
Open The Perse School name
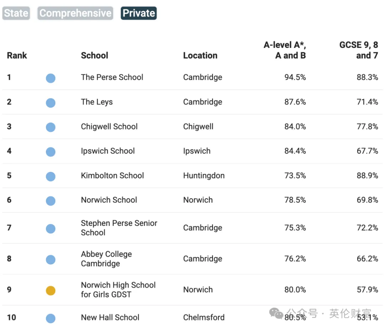pos(112,77)
